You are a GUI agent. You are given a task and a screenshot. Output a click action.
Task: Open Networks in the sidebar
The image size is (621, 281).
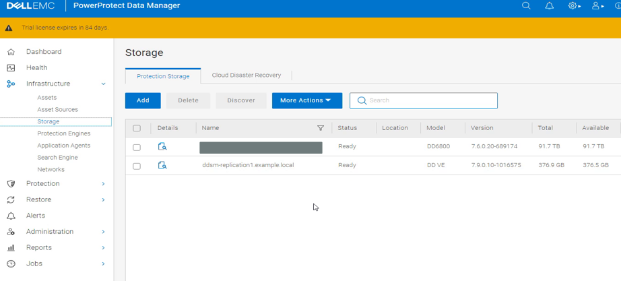(51, 169)
